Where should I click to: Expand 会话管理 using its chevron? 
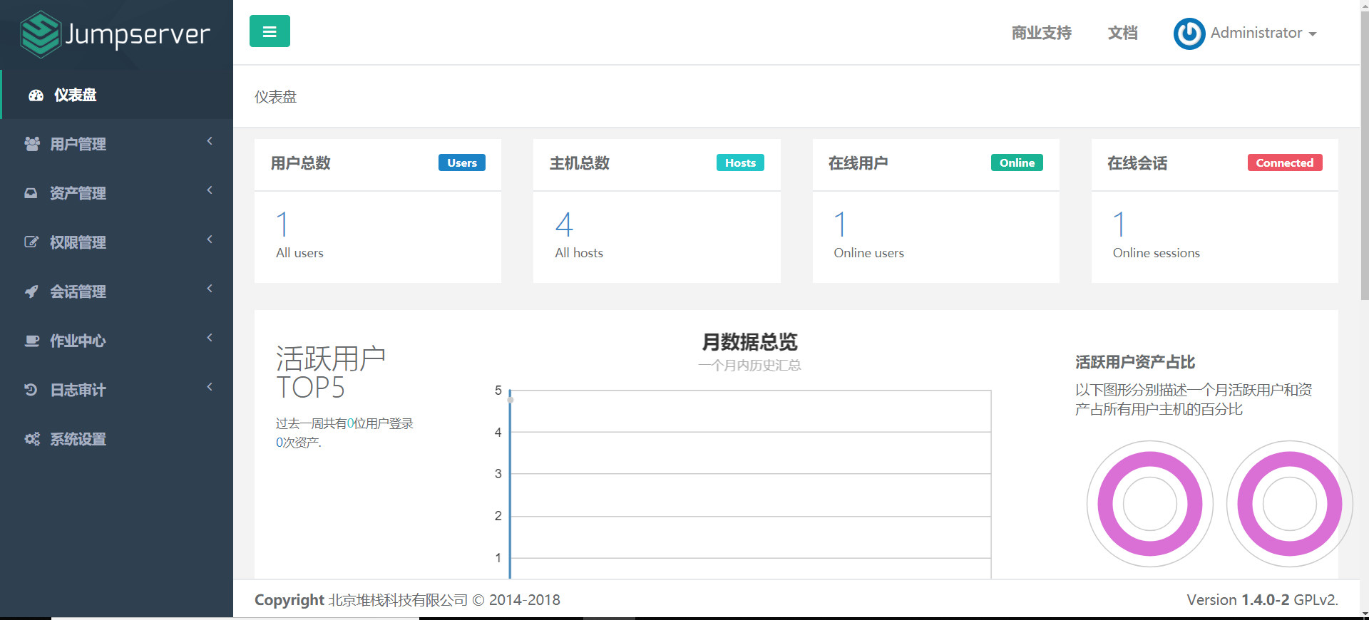click(x=210, y=289)
